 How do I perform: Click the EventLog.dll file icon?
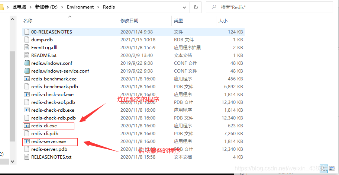(x=27, y=47)
